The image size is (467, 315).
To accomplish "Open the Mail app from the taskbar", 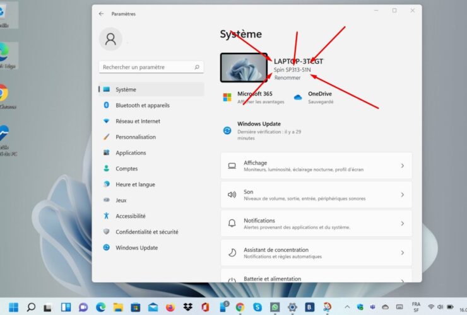I will 153,307.
